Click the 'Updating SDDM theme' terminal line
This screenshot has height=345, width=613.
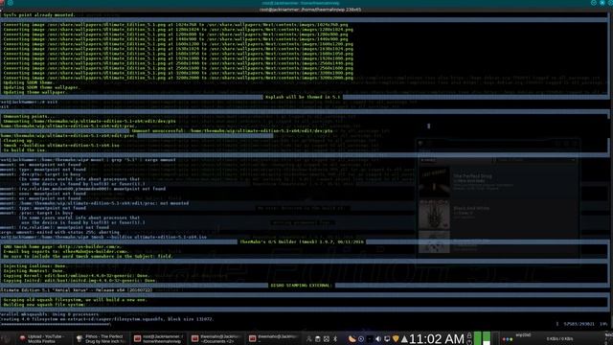(28, 82)
